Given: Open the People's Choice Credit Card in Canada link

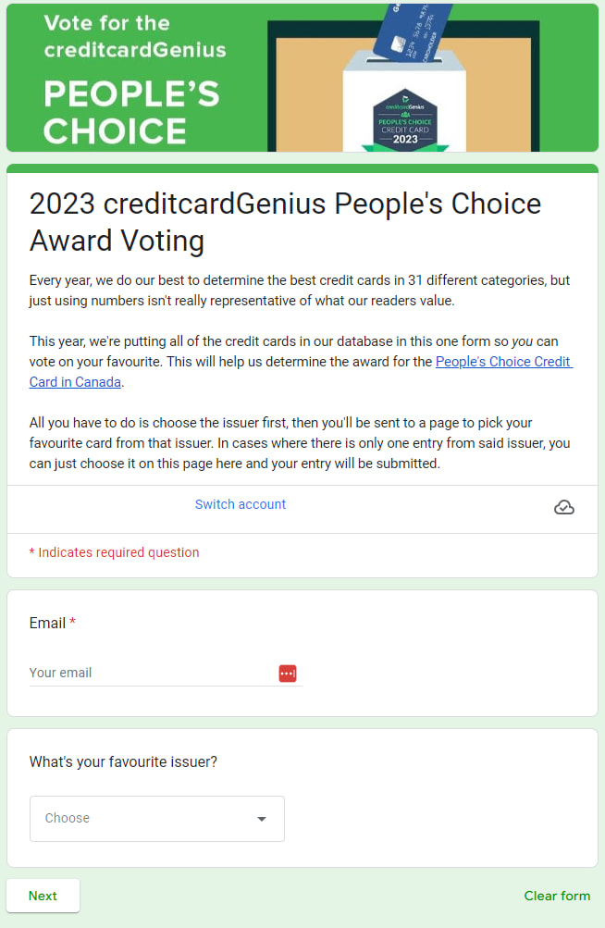Looking at the screenshot, I should pos(503,361).
